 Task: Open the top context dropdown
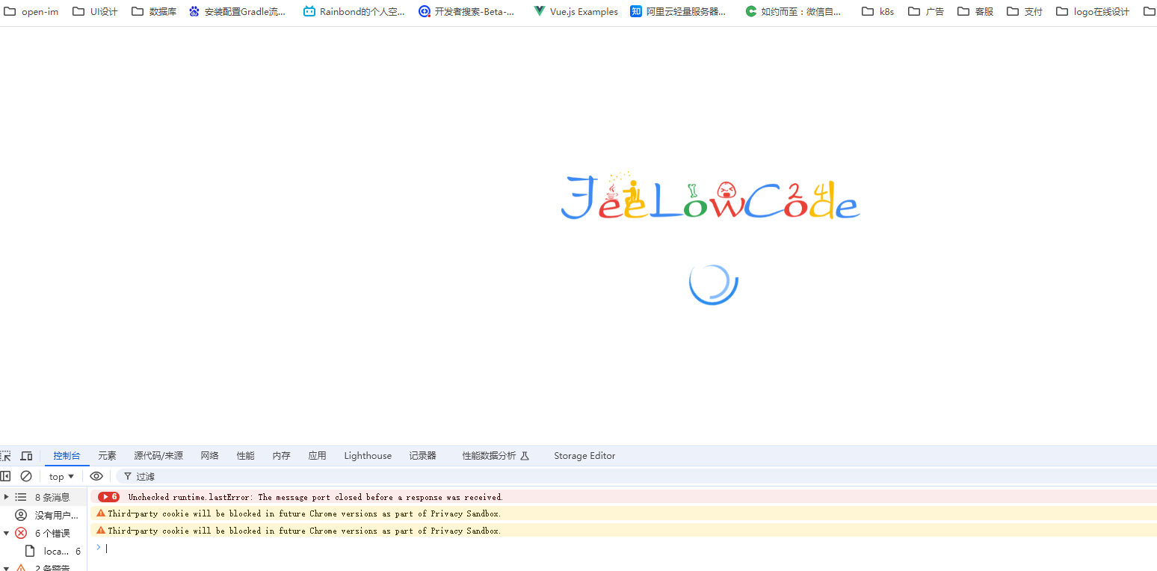[x=61, y=476]
